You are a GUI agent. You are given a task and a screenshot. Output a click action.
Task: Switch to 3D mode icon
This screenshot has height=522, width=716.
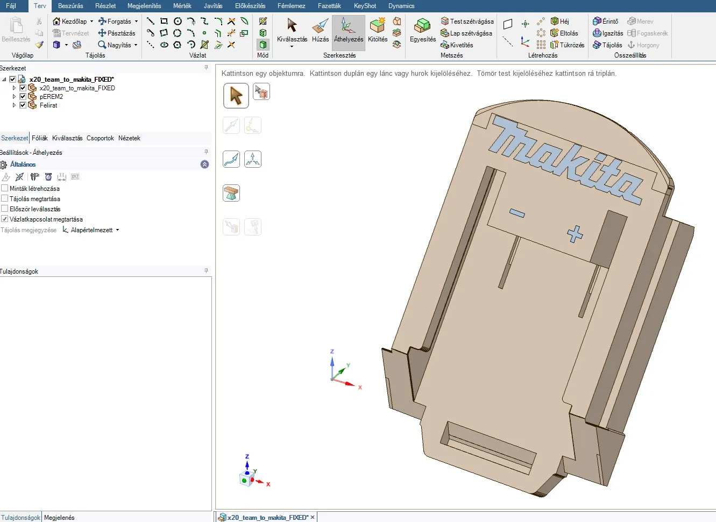[x=263, y=45]
